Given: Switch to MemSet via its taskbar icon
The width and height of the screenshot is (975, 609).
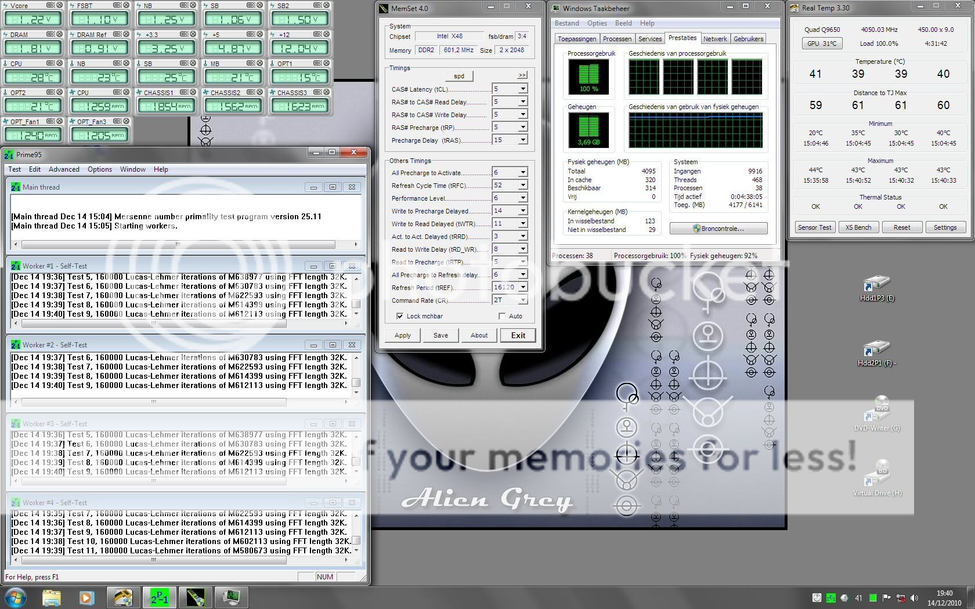Looking at the screenshot, I should coord(196,597).
